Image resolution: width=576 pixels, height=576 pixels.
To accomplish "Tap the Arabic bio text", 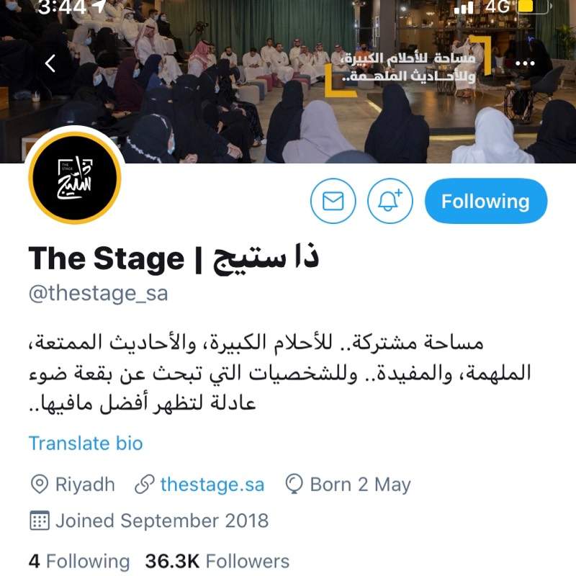I will (x=280, y=373).
